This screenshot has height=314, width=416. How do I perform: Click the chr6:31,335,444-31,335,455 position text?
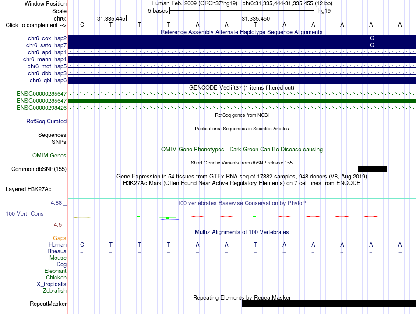pos(287,3)
